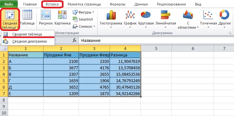This screenshot has height=116, width=234.
Task: Expand the Фигуры dropdown arrow
Action: click(93, 12)
